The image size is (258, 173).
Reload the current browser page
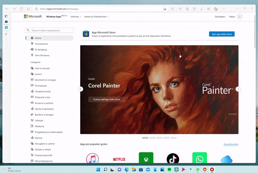(x=21, y=9)
